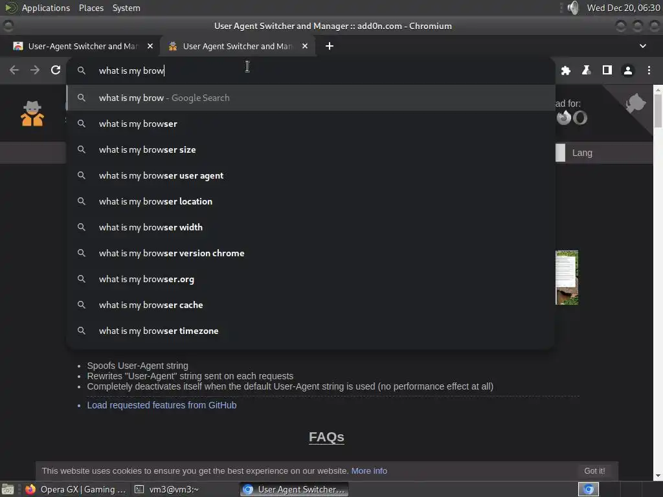Click the volume speaker icon

click(573, 8)
